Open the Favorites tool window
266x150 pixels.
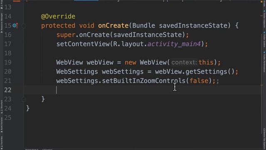(x=2, y=142)
